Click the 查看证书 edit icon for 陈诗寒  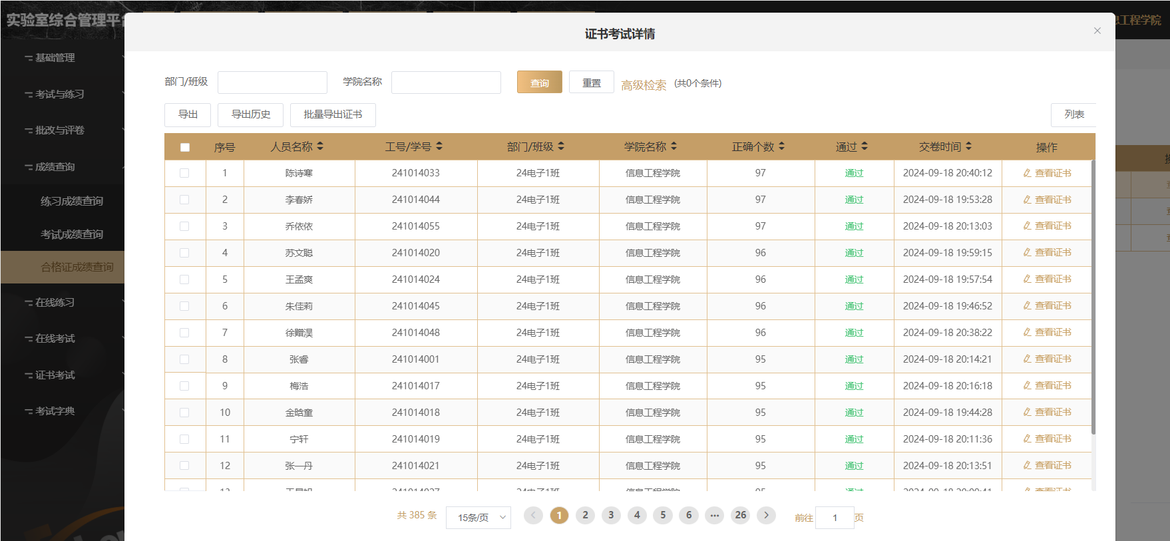point(1027,173)
